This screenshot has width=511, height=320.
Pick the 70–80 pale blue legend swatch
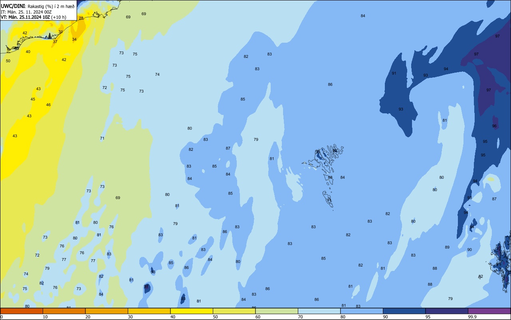coord(319,311)
